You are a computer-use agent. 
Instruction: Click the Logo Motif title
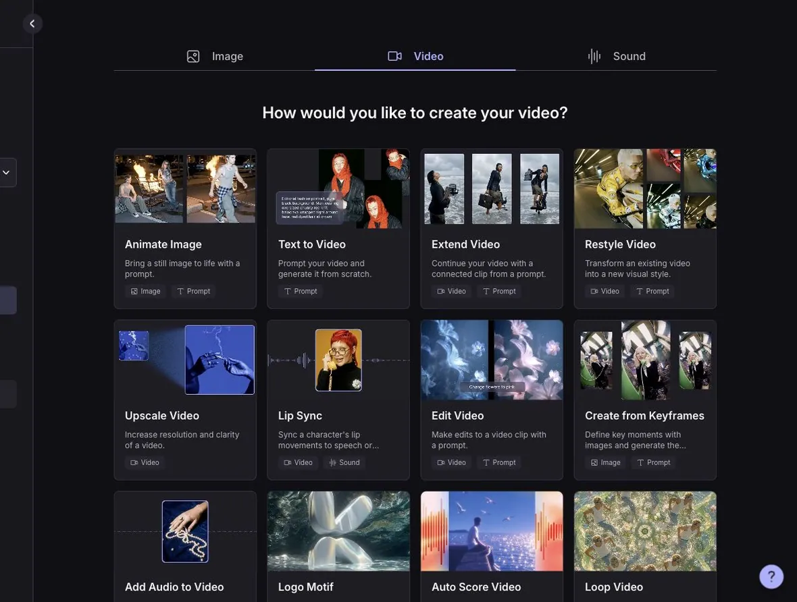pyautogui.click(x=305, y=586)
